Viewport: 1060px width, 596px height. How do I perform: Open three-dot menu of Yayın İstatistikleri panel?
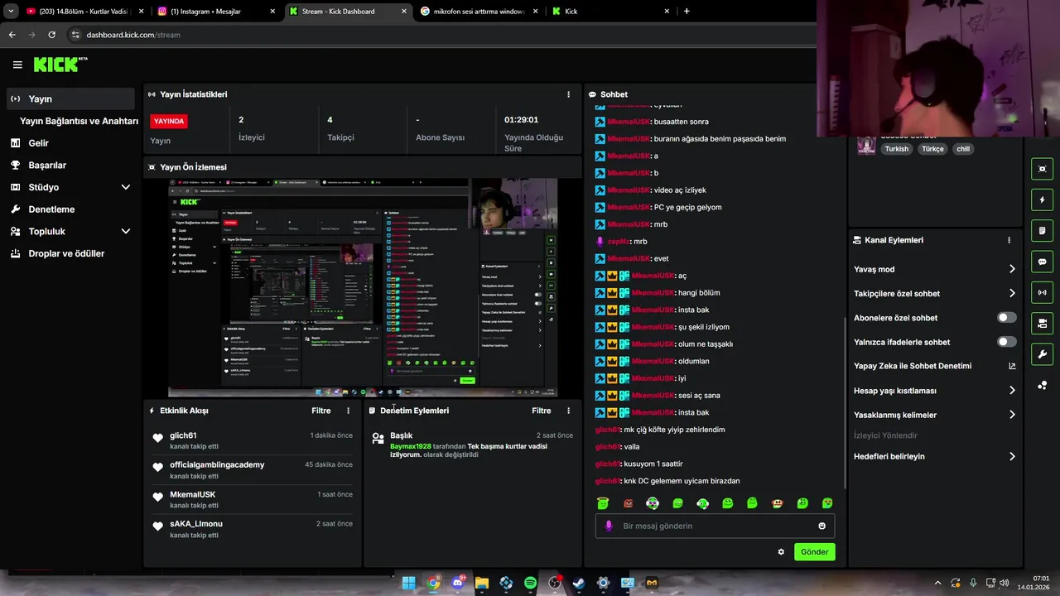coord(568,94)
